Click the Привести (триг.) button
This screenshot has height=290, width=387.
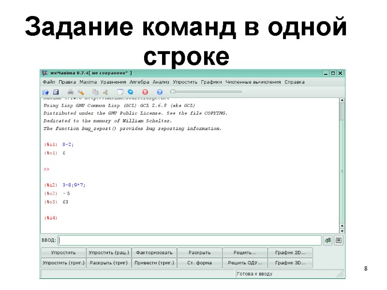154,263
